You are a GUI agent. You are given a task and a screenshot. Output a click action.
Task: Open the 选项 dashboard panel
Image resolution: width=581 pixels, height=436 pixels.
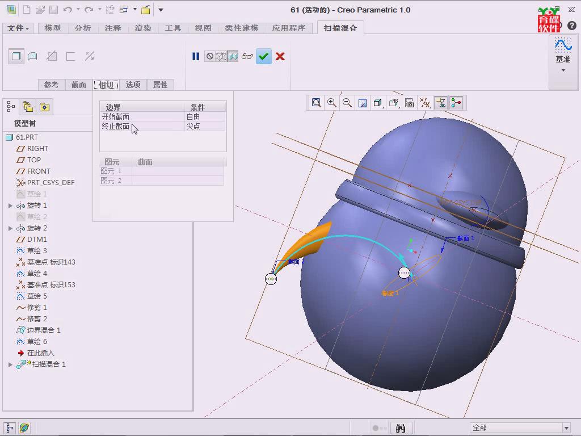pyautogui.click(x=133, y=85)
